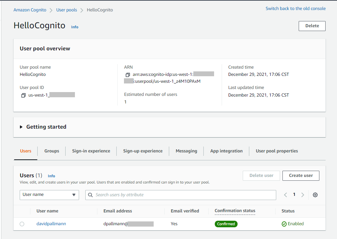Screen dimensions: 337x239
Task: Click the HelloCognito breadcrumb text
Action: pyautogui.click(x=100, y=10)
